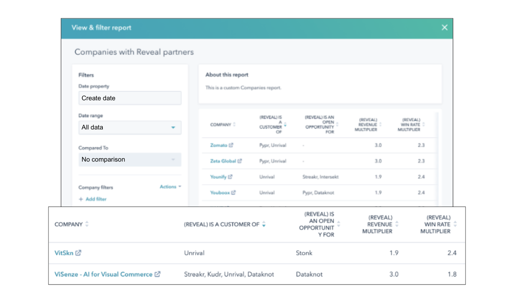Viewport: 514px width, 300px height.
Task: Open the VitSkn company link
Action: [x=64, y=253]
